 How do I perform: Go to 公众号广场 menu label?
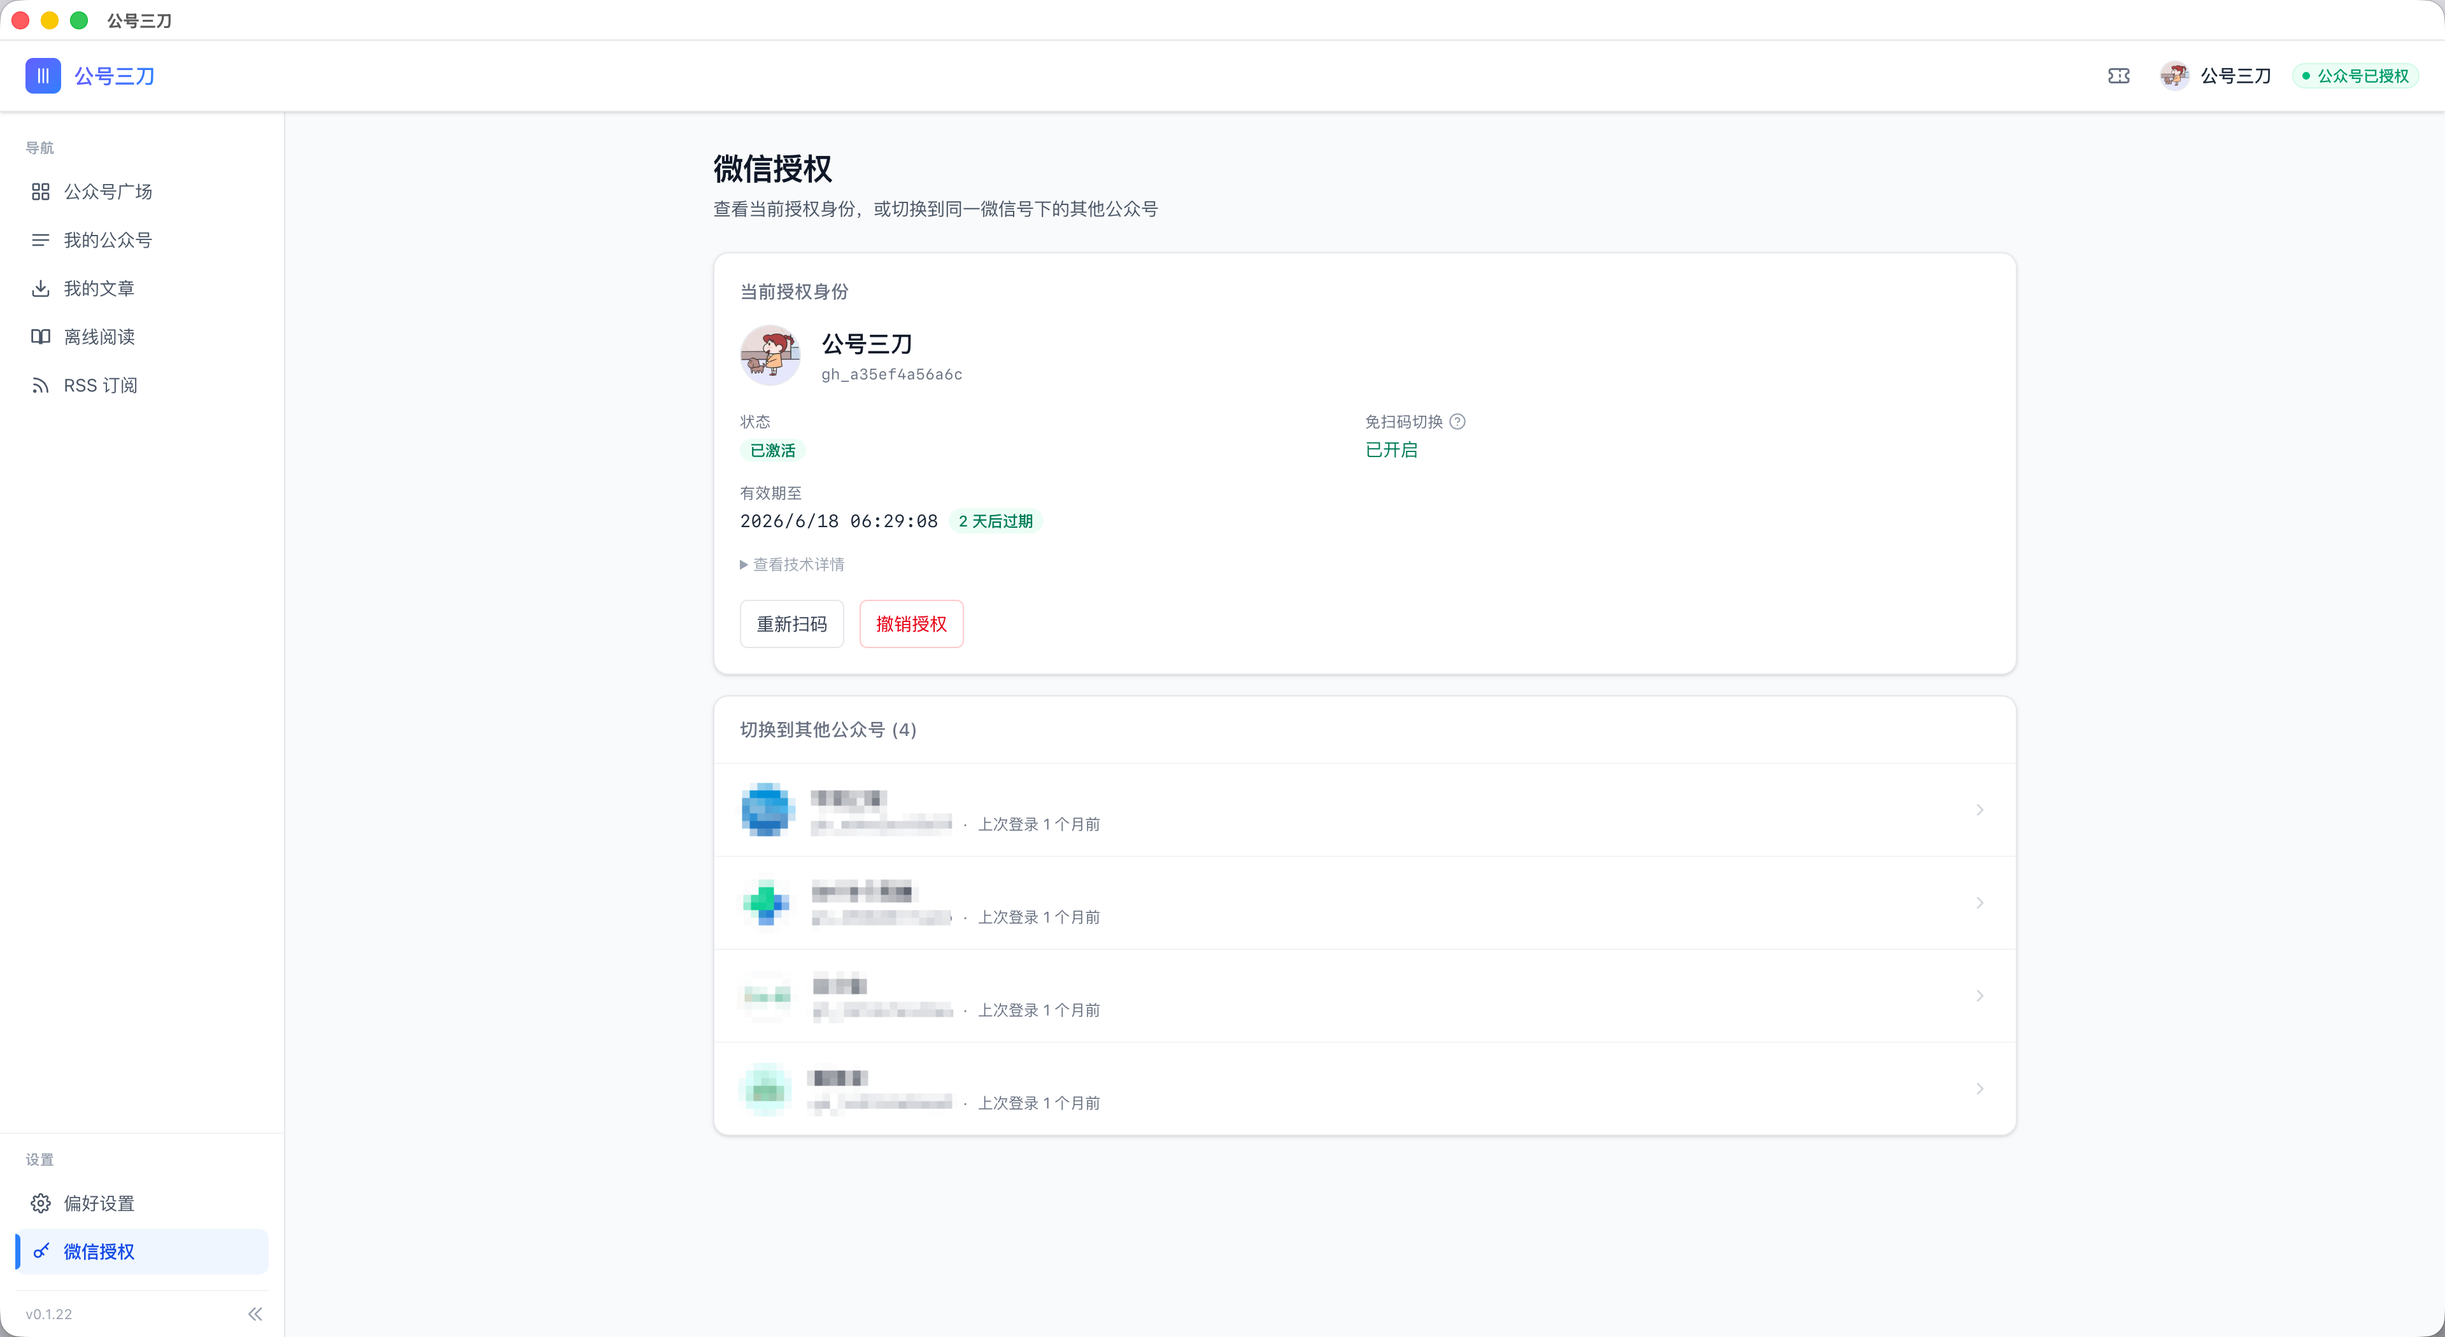pyautogui.click(x=108, y=192)
